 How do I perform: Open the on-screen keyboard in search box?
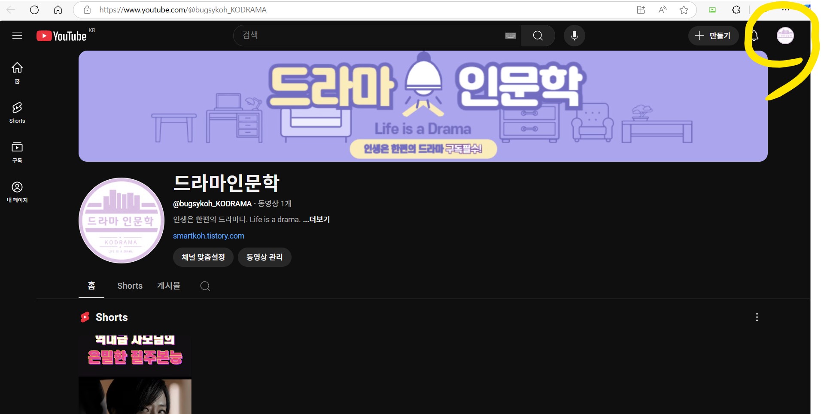[510, 36]
